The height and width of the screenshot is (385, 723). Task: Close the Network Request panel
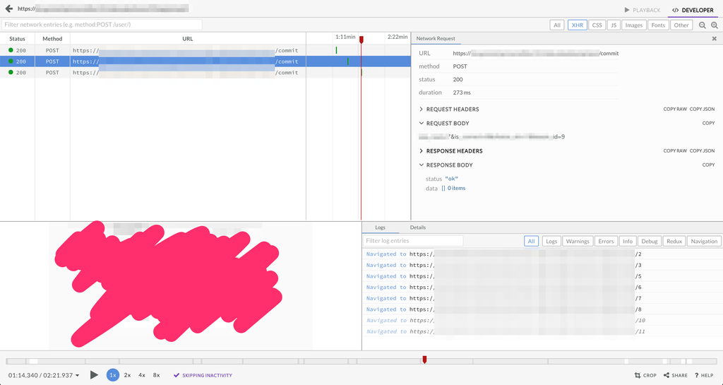(x=715, y=39)
